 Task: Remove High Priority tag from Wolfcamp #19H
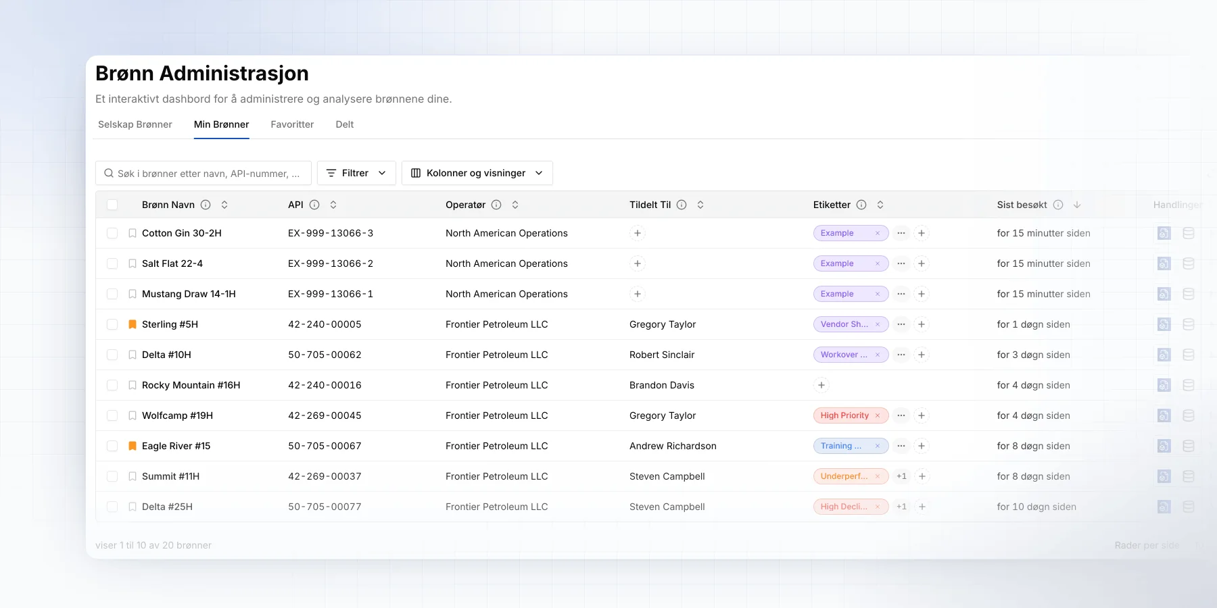click(x=878, y=415)
